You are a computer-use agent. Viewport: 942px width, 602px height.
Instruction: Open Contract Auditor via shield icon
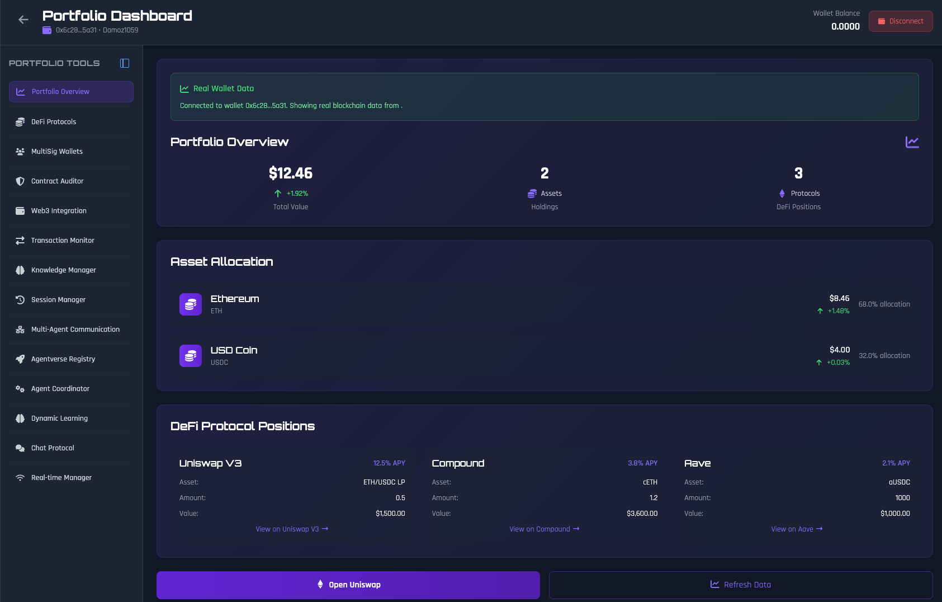[x=20, y=181]
